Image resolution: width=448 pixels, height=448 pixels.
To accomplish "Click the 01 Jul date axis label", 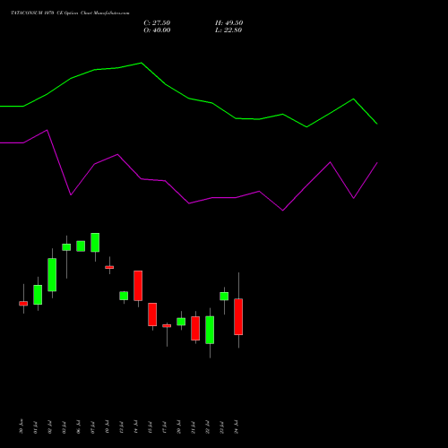I will click(35, 427).
